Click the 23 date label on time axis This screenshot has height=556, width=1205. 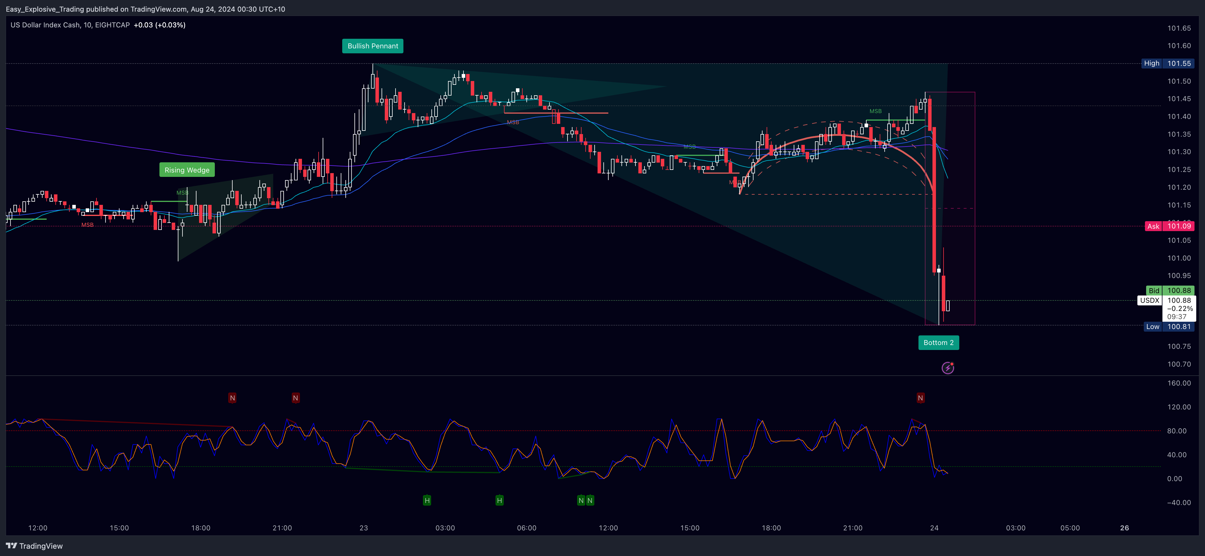pos(363,527)
